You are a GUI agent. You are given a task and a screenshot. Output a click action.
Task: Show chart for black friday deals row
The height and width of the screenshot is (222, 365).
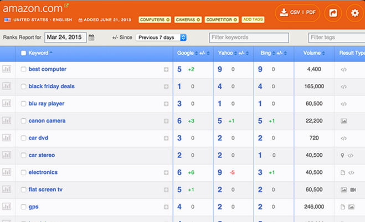[x=7, y=86]
